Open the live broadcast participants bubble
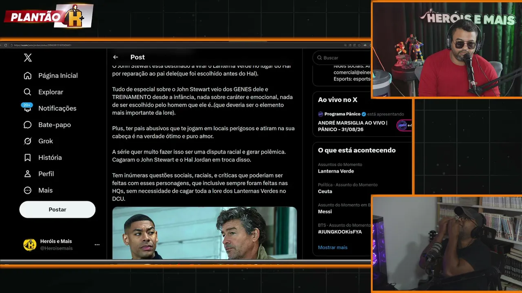This screenshot has width=522, height=293. [x=404, y=125]
